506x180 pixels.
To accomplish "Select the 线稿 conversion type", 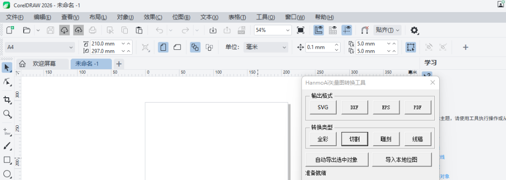I will [x=418, y=139].
